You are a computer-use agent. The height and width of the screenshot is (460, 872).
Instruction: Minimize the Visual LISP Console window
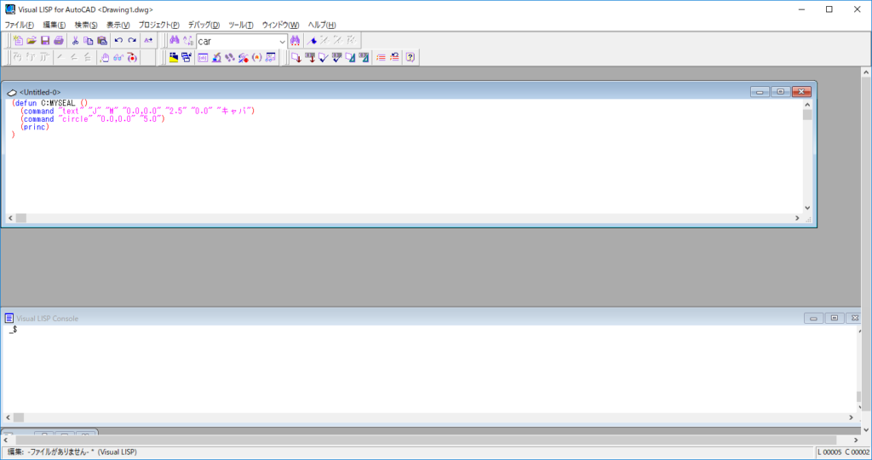pyautogui.click(x=813, y=318)
